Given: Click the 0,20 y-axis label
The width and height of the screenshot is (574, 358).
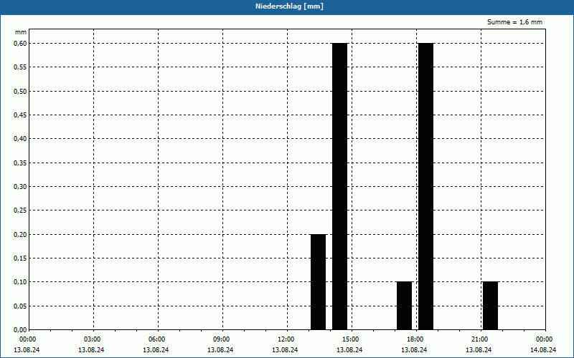Looking at the screenshot, I should coord(21,234).
